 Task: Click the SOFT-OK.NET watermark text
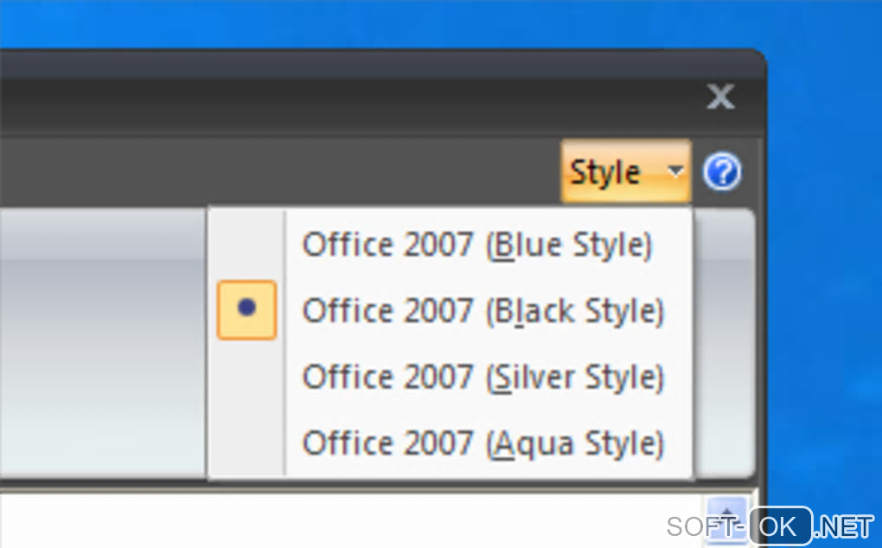(x=771, y=526)
